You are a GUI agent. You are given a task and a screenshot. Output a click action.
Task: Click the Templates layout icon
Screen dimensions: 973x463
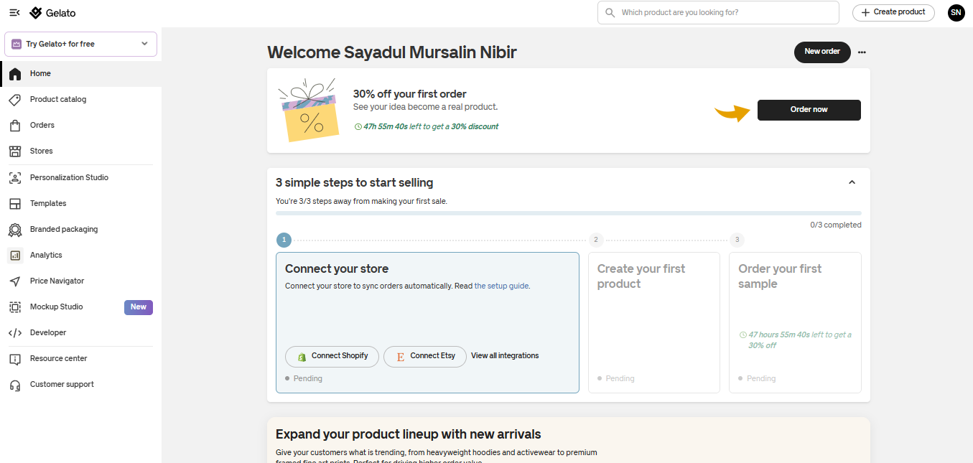coord(15,204)
